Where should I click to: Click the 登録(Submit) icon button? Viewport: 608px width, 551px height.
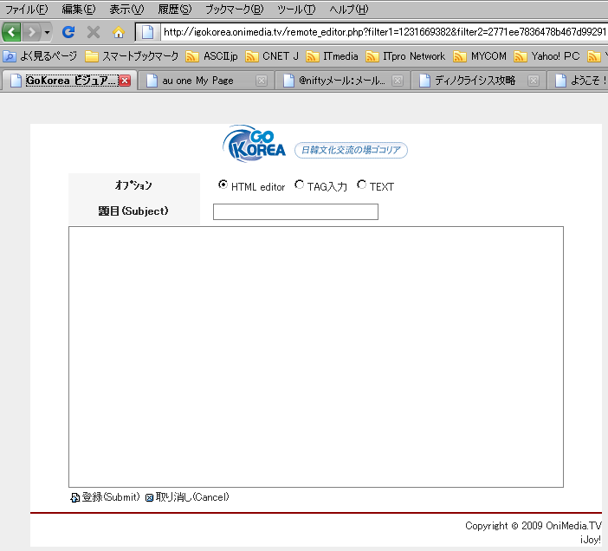(x=75, y=497)
